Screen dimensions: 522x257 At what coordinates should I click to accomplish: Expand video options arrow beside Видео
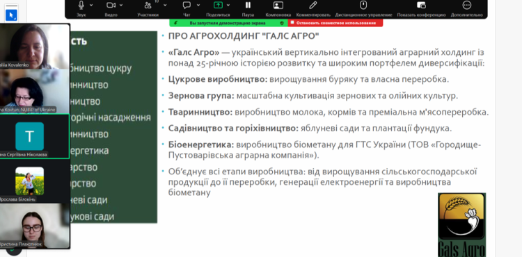tap(121, 5)
